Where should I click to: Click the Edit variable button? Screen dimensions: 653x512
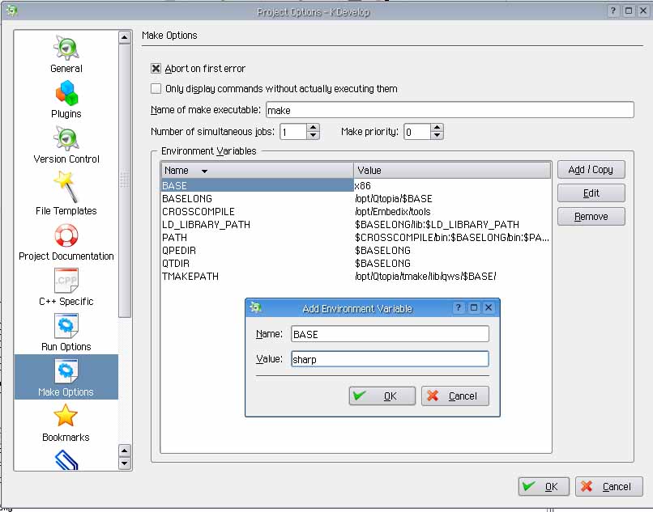pyautogui.click(x=591, y=193)
